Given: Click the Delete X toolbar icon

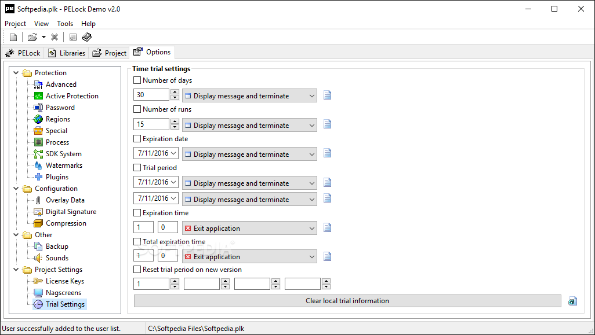Looking at the screenshot, I should click(55, 37).
